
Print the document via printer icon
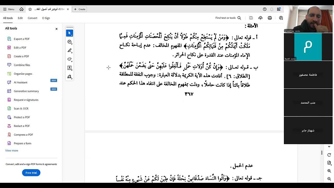click(270, 18)
